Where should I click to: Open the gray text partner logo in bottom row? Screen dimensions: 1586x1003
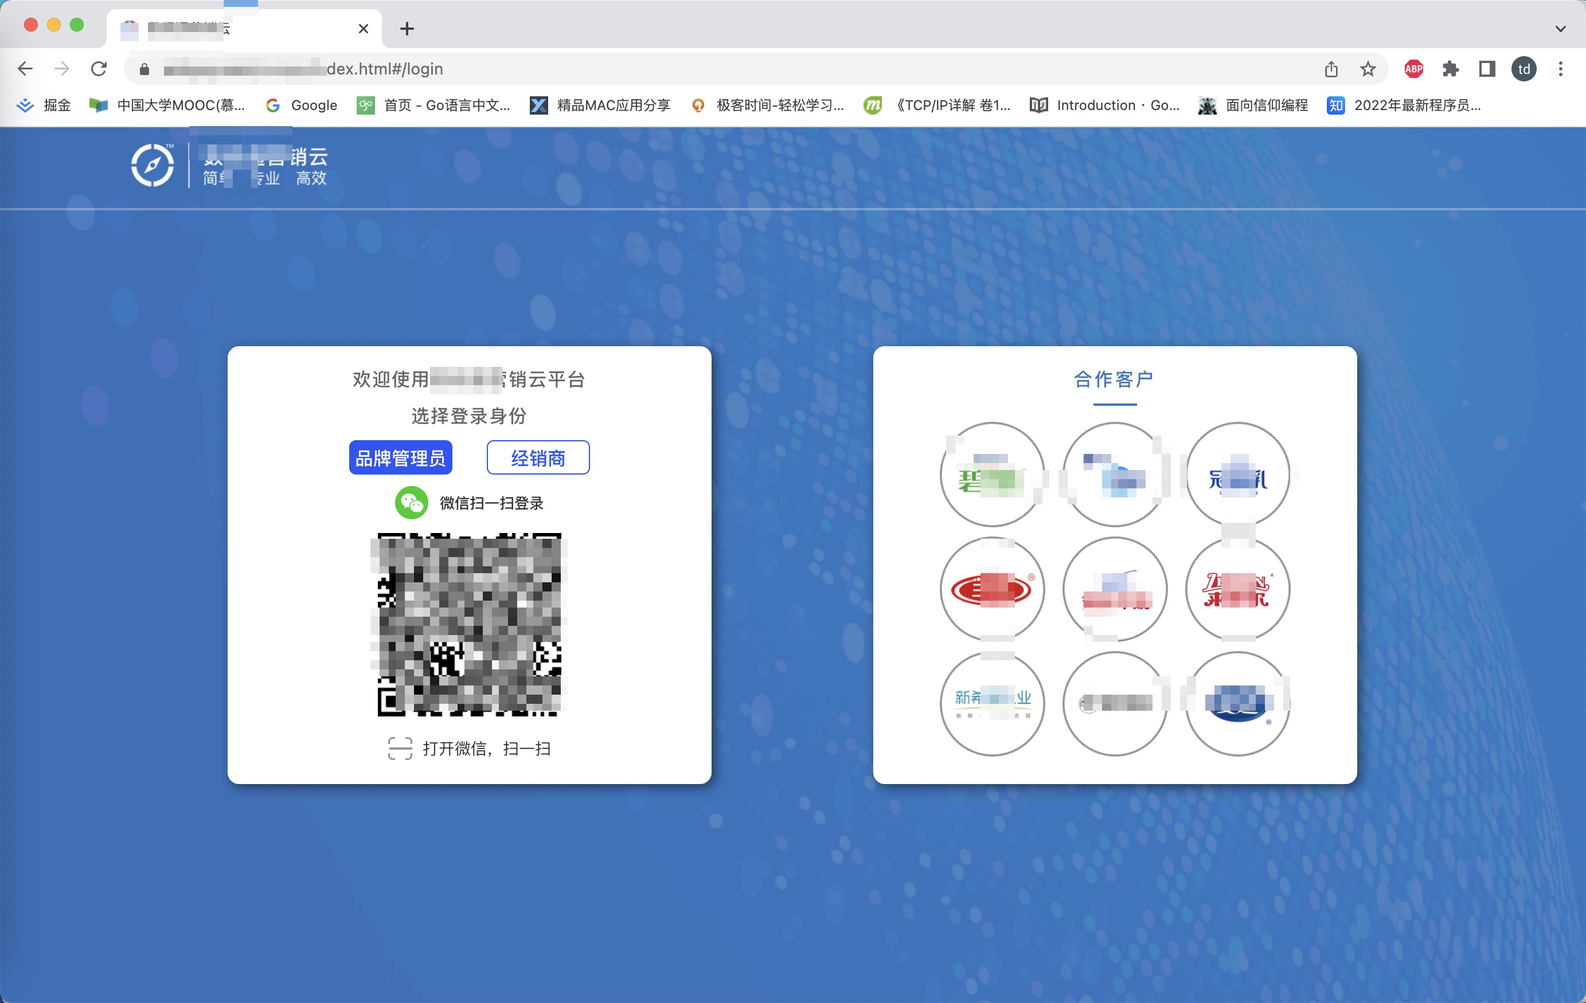(1115, 703)
